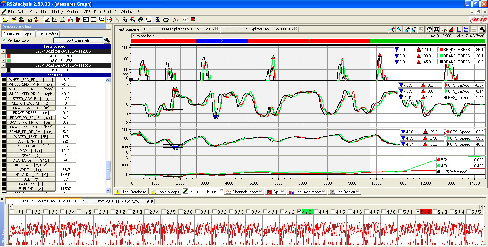Click the zoom in plus magnifier icon
The width and height of the screenshot is (488, 247).
point(399,29)
